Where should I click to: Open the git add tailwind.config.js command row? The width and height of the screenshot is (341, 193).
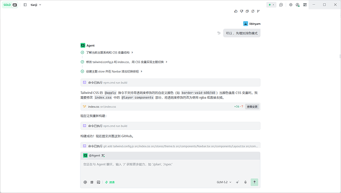point(170,145)
